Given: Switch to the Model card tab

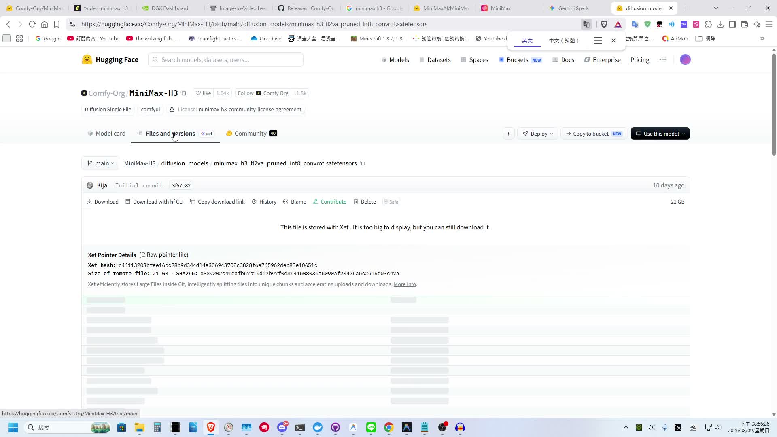Looking at the screenshot, I should 106,134.
